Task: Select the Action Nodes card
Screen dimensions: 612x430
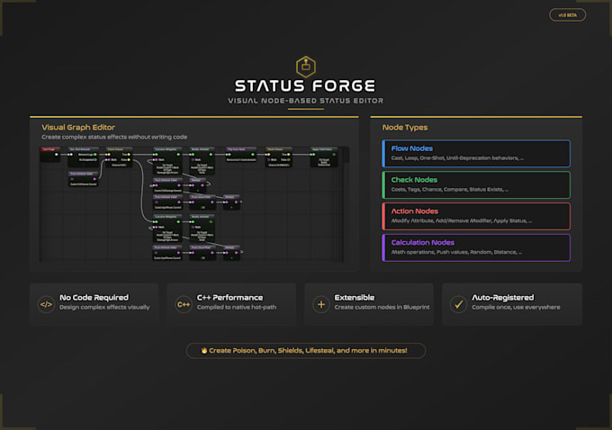Action: [x=476, y=216]
